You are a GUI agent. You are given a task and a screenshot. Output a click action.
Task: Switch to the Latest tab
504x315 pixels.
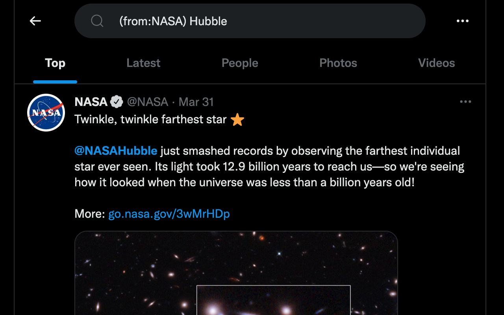(143, 63)
